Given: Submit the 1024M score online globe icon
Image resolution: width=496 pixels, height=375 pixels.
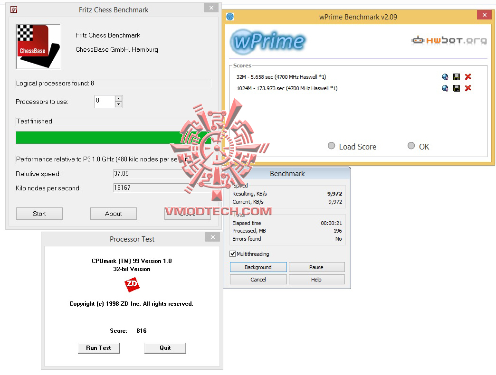Looking at the screenshot, I should coord(445,88).
